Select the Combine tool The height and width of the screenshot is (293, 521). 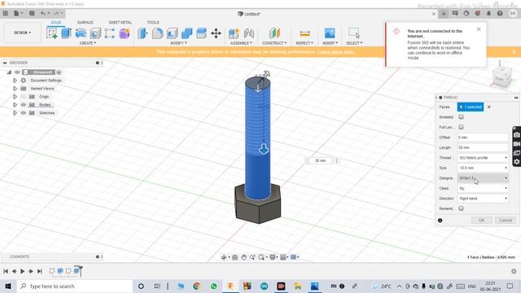186,33
